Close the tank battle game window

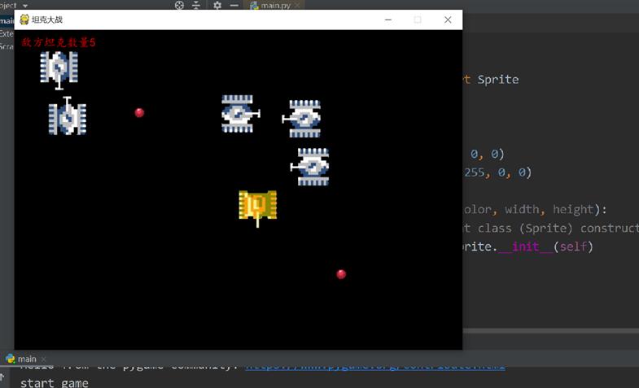pyautogui.click(x=447, y=20)
